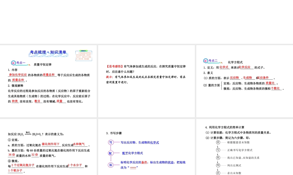Click the purple 标 circle icon

[111, 165]
